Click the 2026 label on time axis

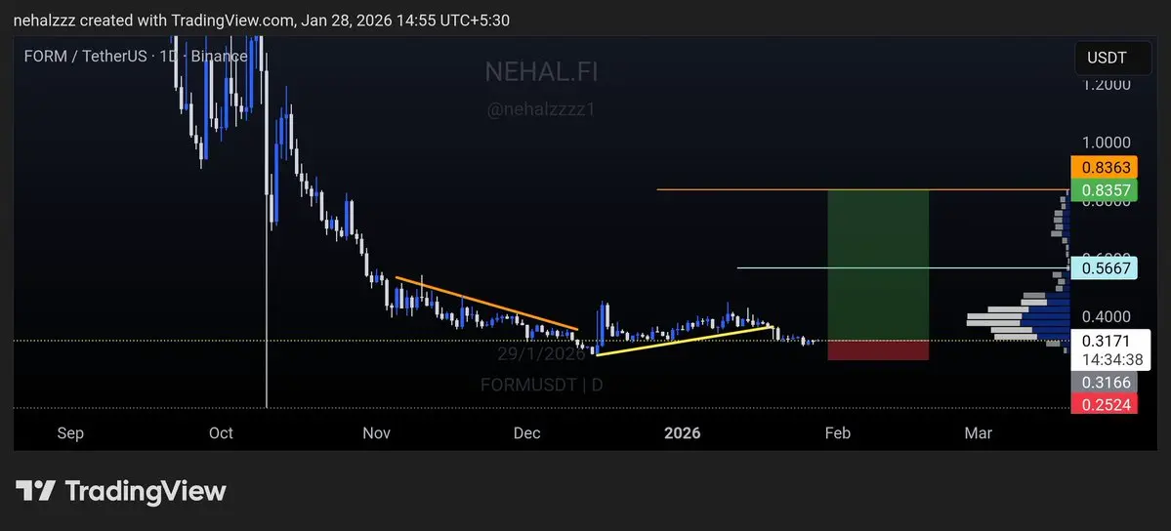[x=682, y=433]
